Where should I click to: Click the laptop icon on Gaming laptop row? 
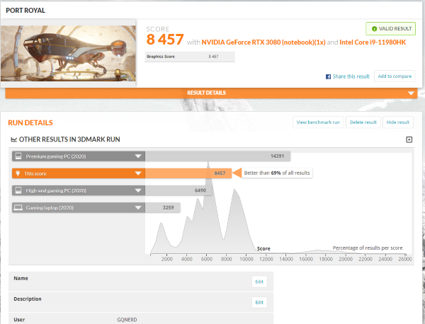(18, 207)
